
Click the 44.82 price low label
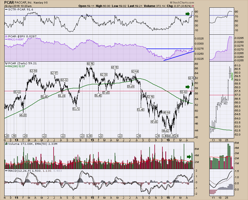pyautogui.click(x=165, y=131)
